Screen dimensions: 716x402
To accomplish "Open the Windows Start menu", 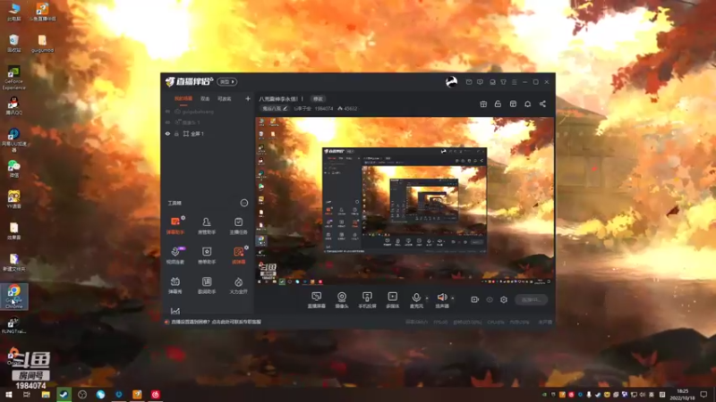I will [9, 394].
